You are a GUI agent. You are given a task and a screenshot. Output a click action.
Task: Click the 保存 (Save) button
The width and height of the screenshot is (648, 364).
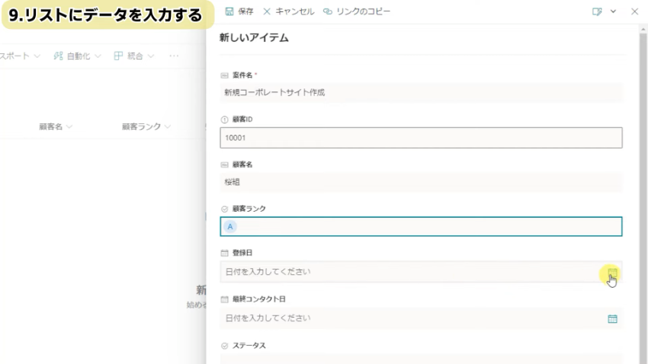coord(239,11)
